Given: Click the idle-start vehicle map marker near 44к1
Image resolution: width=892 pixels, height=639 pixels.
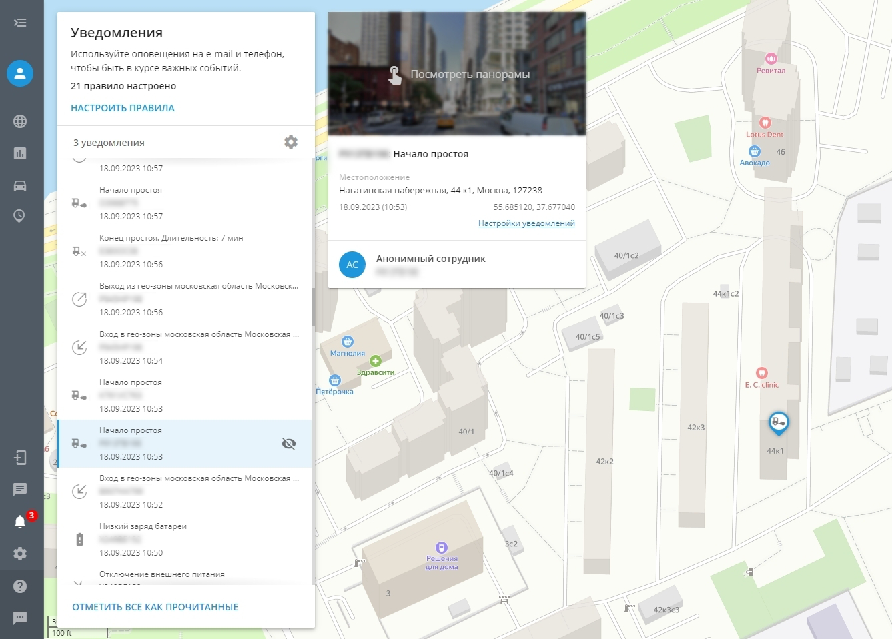Looking at the screenshot, I should [x=778, y=422].
